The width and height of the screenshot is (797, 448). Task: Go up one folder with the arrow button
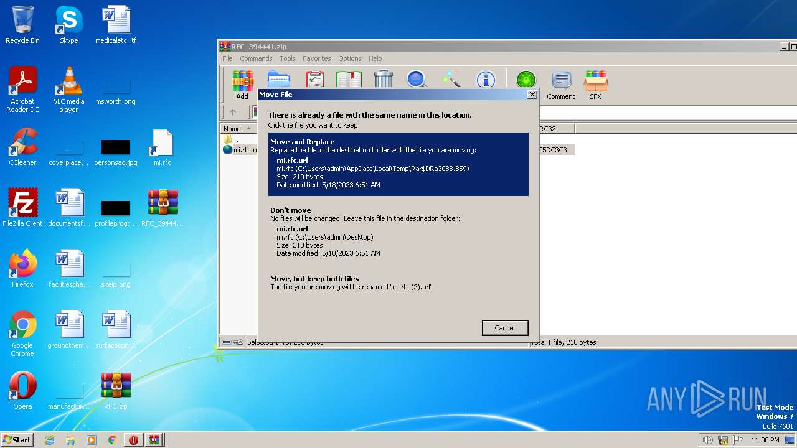pyautogui.click(x=233, y=113)
